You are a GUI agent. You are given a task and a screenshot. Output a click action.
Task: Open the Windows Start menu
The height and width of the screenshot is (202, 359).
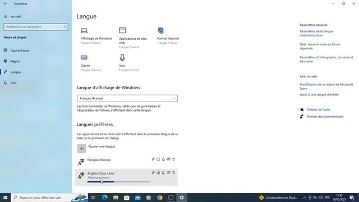(5, 198)
